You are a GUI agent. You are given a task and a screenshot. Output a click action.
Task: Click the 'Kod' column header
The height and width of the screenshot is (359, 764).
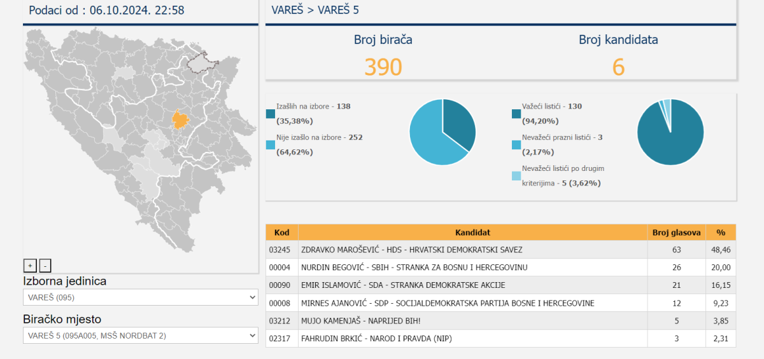[x=282, y=233]
